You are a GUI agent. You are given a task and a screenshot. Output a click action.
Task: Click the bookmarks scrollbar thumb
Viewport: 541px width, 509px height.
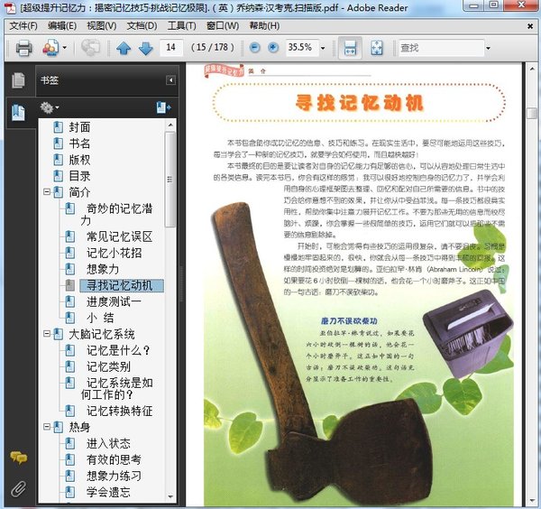(170, 180)
